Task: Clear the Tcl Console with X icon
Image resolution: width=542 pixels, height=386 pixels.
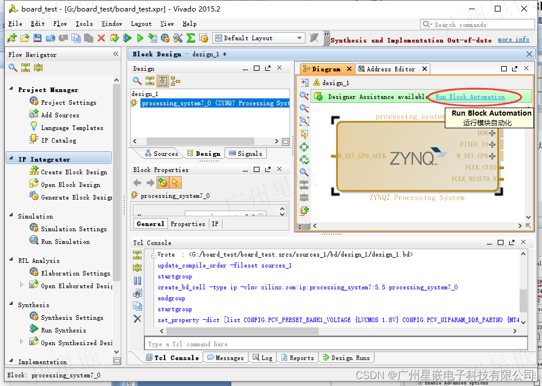Action: tap(138, 319)
